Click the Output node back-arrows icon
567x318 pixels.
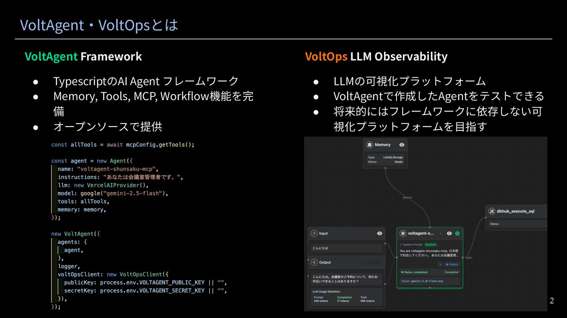tap(314, 262)
